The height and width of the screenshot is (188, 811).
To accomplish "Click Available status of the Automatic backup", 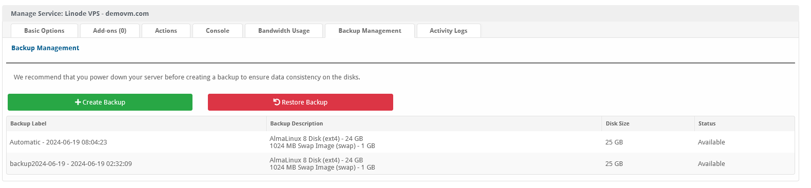I will pos(711,142).
